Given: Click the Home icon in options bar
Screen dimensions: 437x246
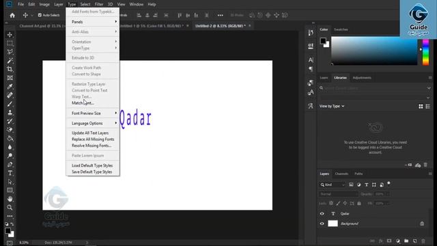Looking at the screenshot, I should [12, 15].
